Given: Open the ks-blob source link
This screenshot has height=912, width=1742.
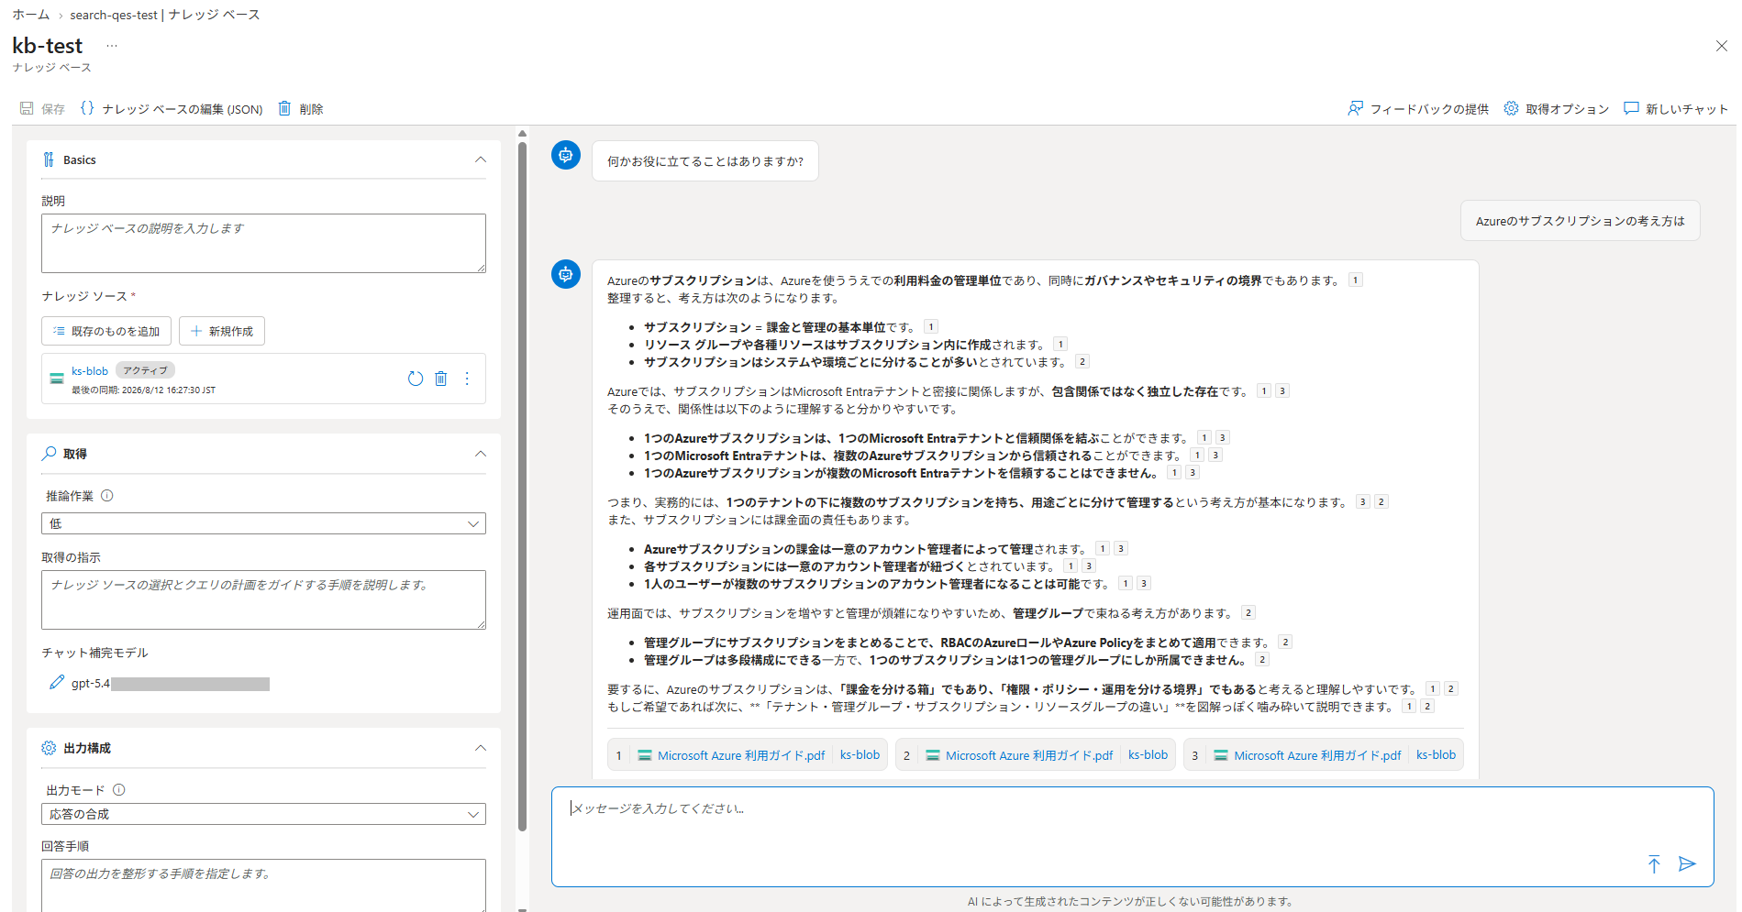Looking at the screenshot, I should point(90,371).
